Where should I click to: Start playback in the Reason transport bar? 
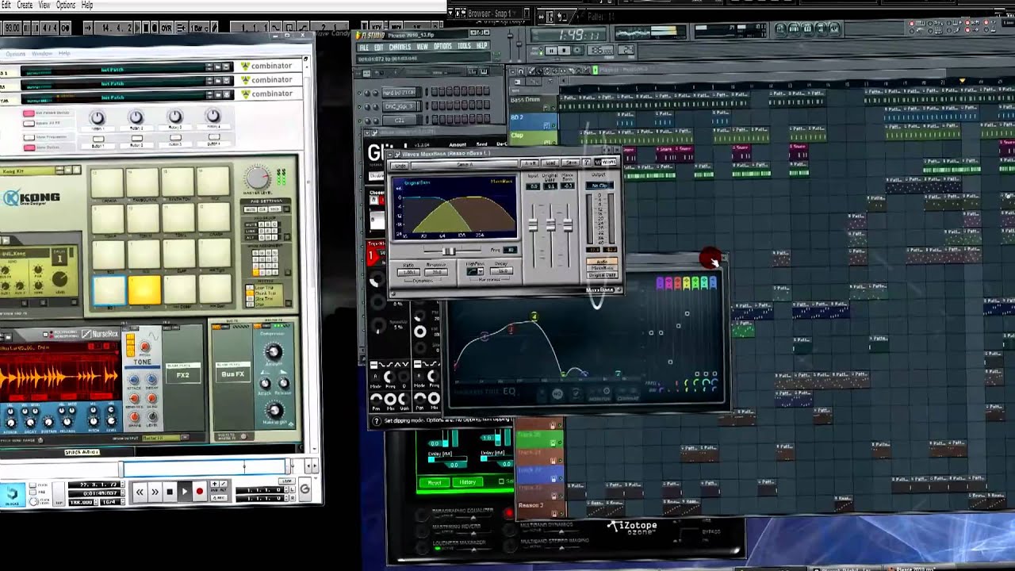[185, 492]
